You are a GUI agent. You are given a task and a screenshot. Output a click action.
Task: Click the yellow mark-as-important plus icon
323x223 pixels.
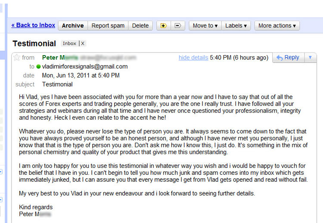[164, 25]
